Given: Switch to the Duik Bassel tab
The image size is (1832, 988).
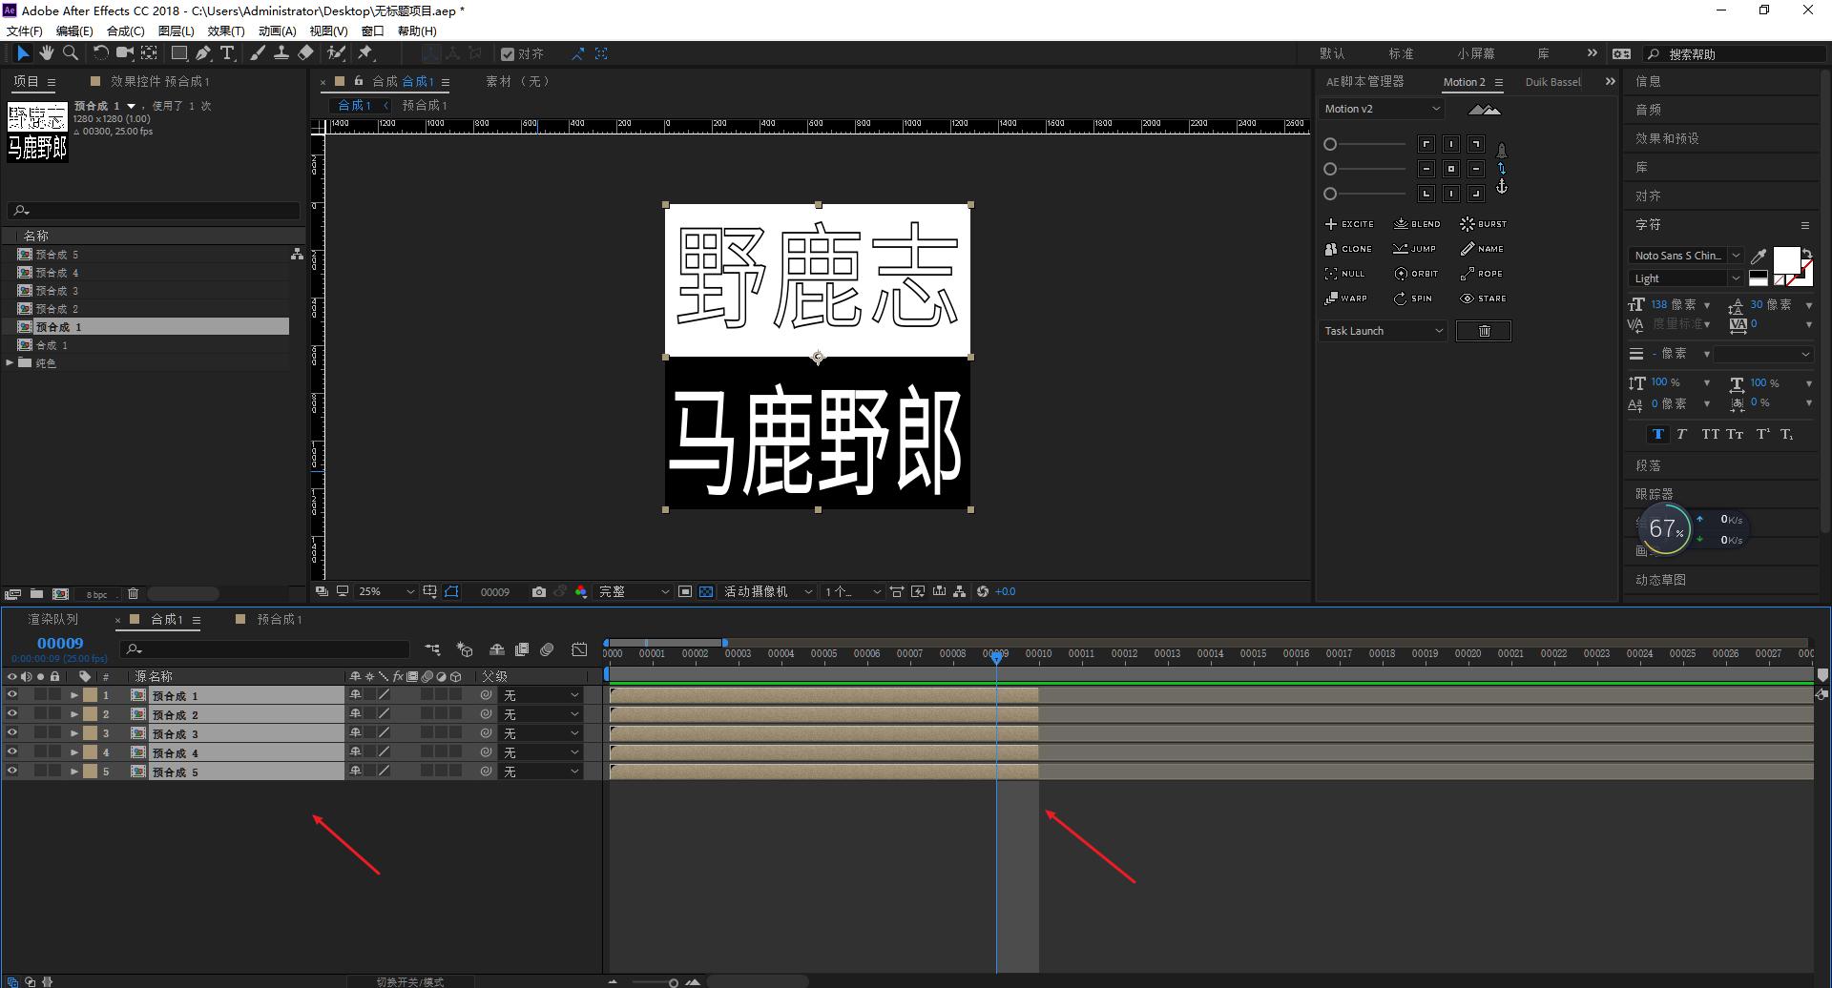Looking at the screenshot, I should pos(1553,81).
